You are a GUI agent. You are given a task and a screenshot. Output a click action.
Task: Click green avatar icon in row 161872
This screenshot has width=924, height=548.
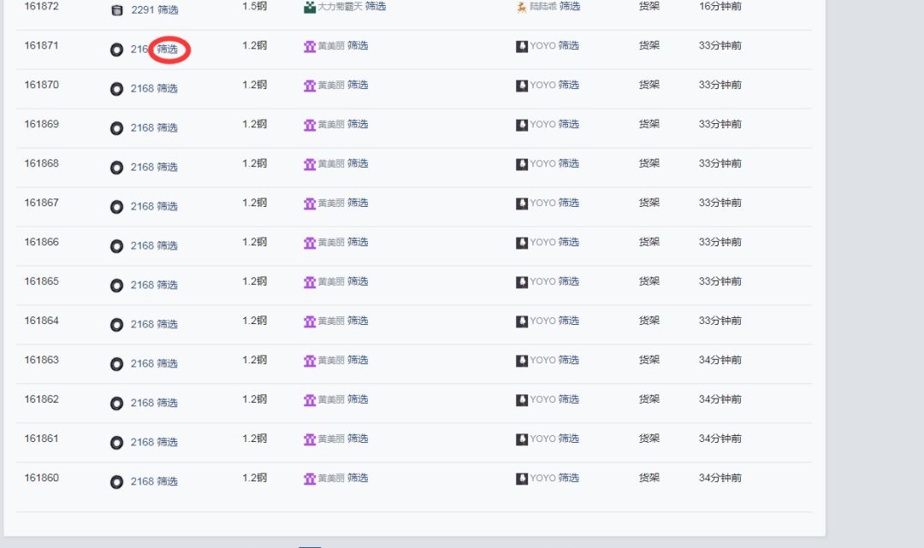pos(310,7)
